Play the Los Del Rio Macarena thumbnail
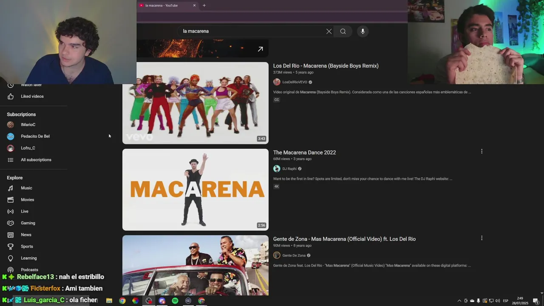The image size is (544, 306). point(195,103)
